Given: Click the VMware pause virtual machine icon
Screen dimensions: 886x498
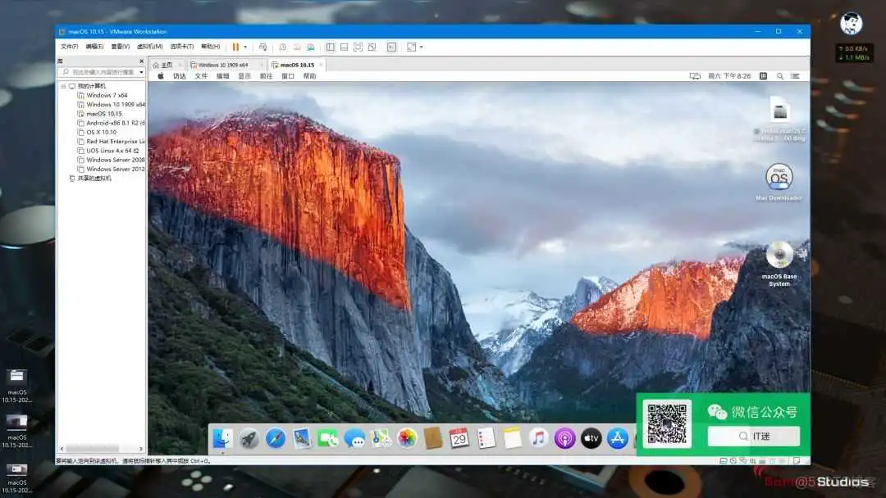Looking at the screenshot, I should (x=235, y=47).
